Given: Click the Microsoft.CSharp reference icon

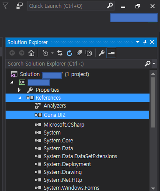Looking at the screenshot, I should (x=38, y=125).
